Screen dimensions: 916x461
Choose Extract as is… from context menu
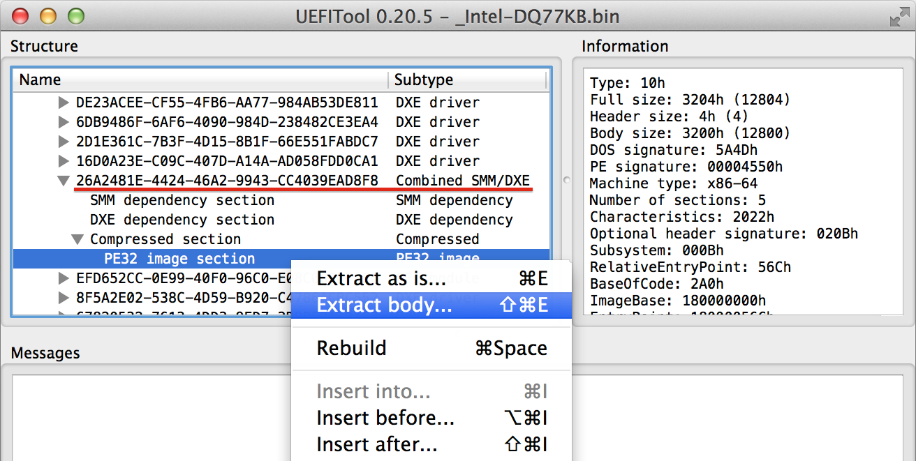coord(431,279)
